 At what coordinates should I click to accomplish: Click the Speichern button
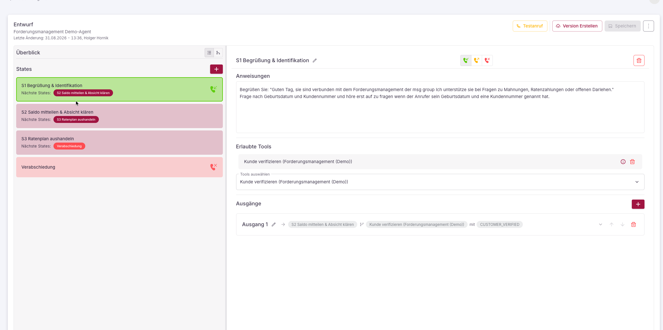(x=623, y=26)
